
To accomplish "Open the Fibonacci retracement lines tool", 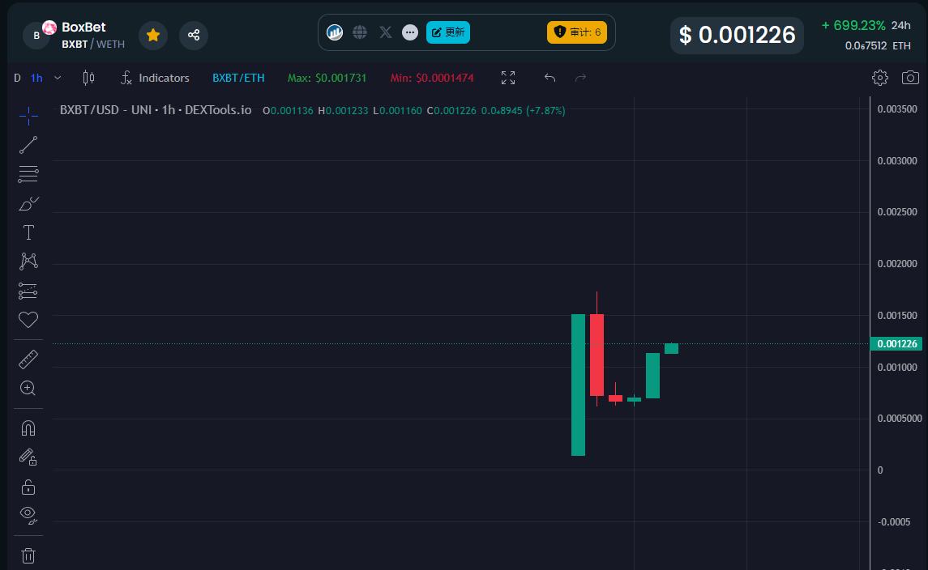I will click(28, 174).
